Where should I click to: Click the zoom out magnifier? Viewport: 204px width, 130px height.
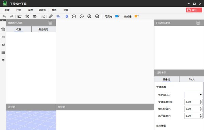97,16
